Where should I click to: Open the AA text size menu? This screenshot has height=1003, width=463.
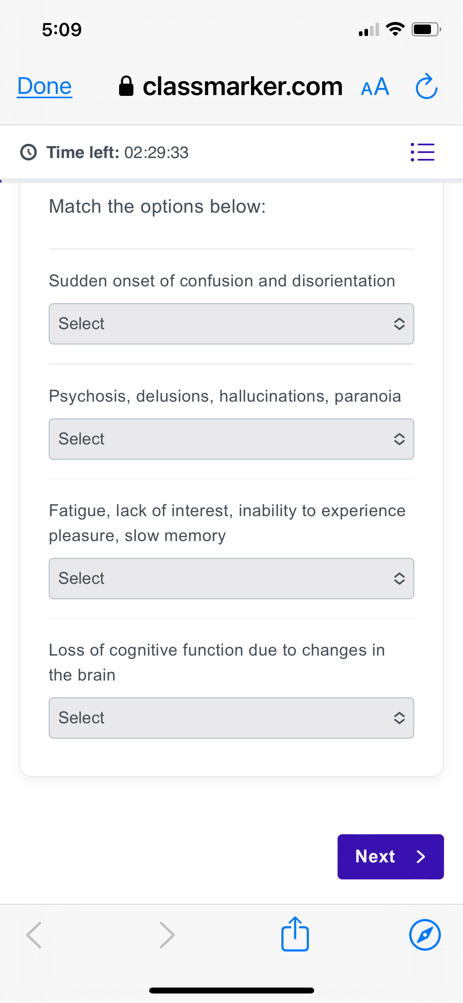pos(375,87)
